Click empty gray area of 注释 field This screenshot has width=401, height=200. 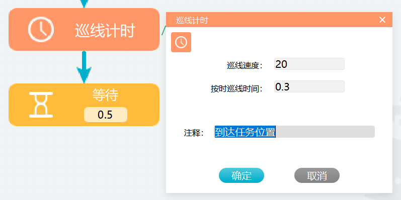[325, 132]
